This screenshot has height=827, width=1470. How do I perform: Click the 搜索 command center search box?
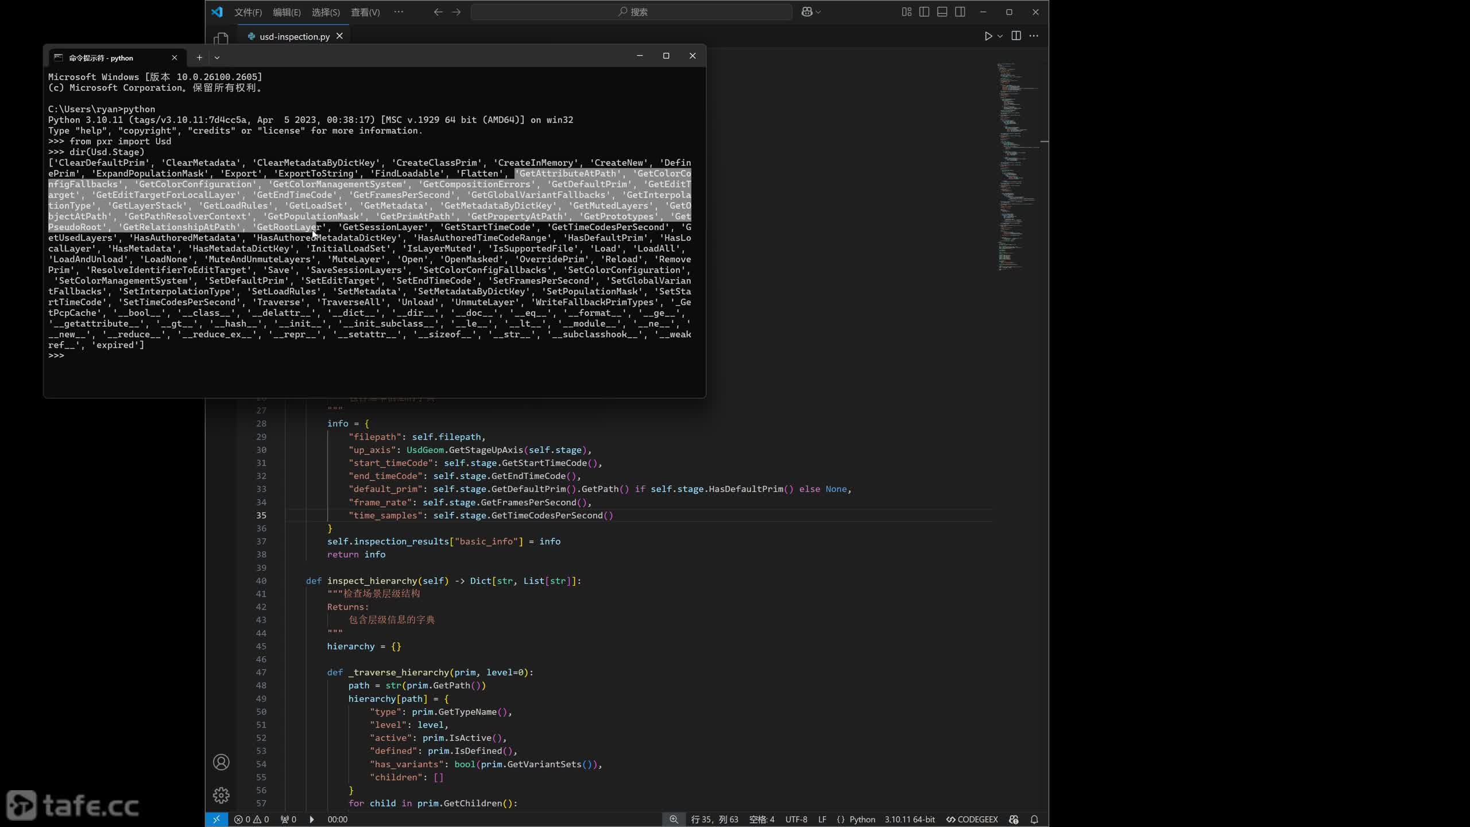coord(632,11)
